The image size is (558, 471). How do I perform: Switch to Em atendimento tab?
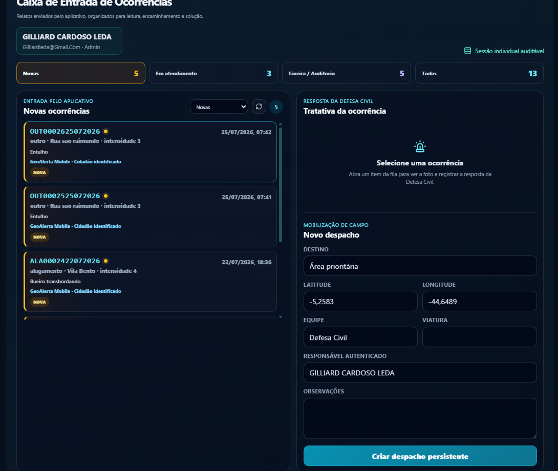tap(213, 73)
